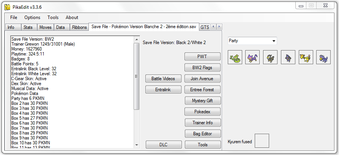Select the Liepard party sprite

click(252, 57)
